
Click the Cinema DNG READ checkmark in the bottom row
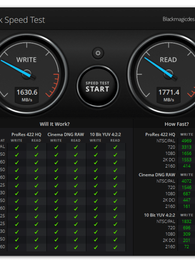[x=76, y=247]
